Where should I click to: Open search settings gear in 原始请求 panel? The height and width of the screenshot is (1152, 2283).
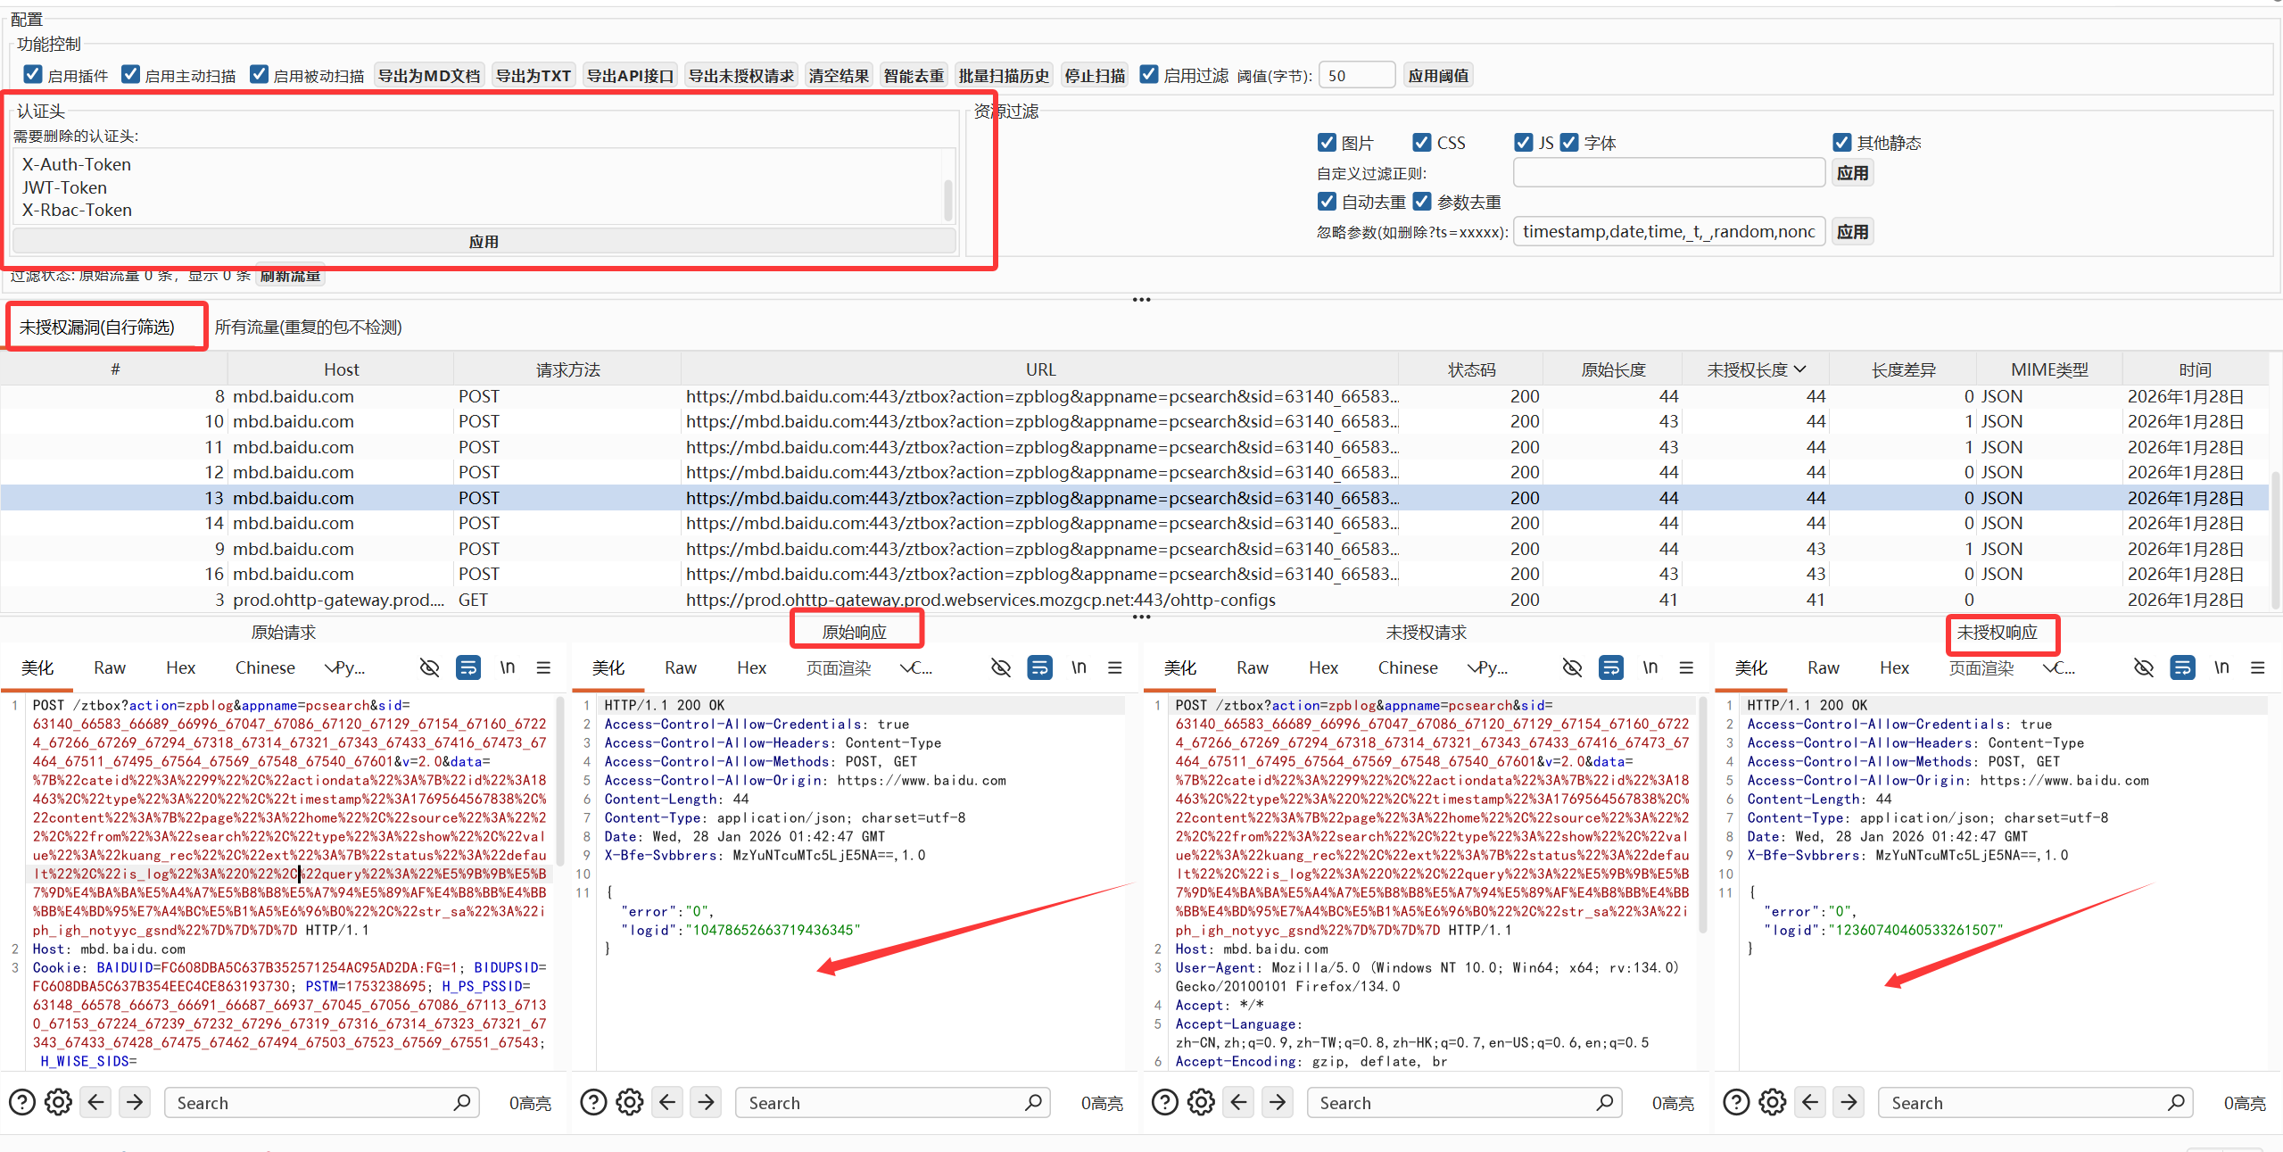pyautogui.click(x=59, y=1102)
